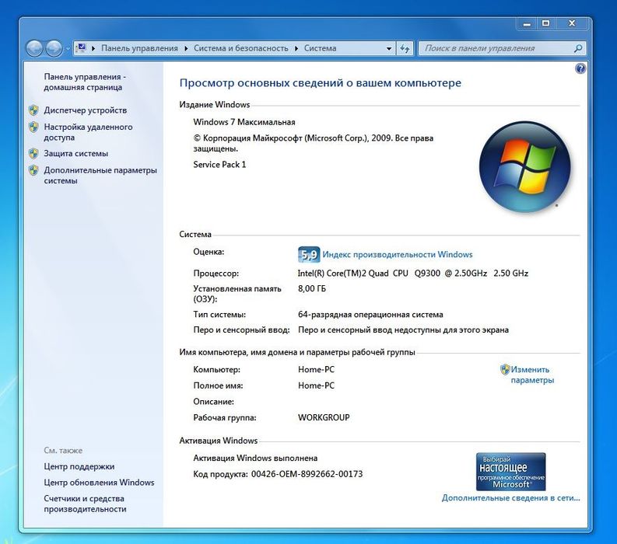Open Help with the blue question mark icon
The width and height of the screenshot is (617, 544).
click(580, 69)
